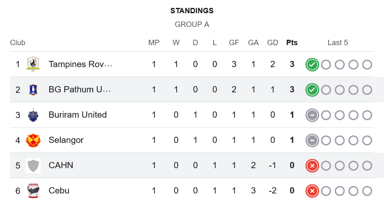
Task: Click Tampines Rovers' green win checkmark
Action: tap(312, 64)
